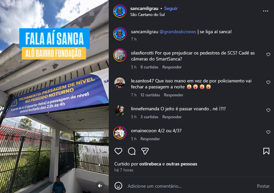Image resolution: width=274 pixels, height=193 pixels.
Task: Open linnefernanda's profile picture
Action: click(x=120, y=111)
